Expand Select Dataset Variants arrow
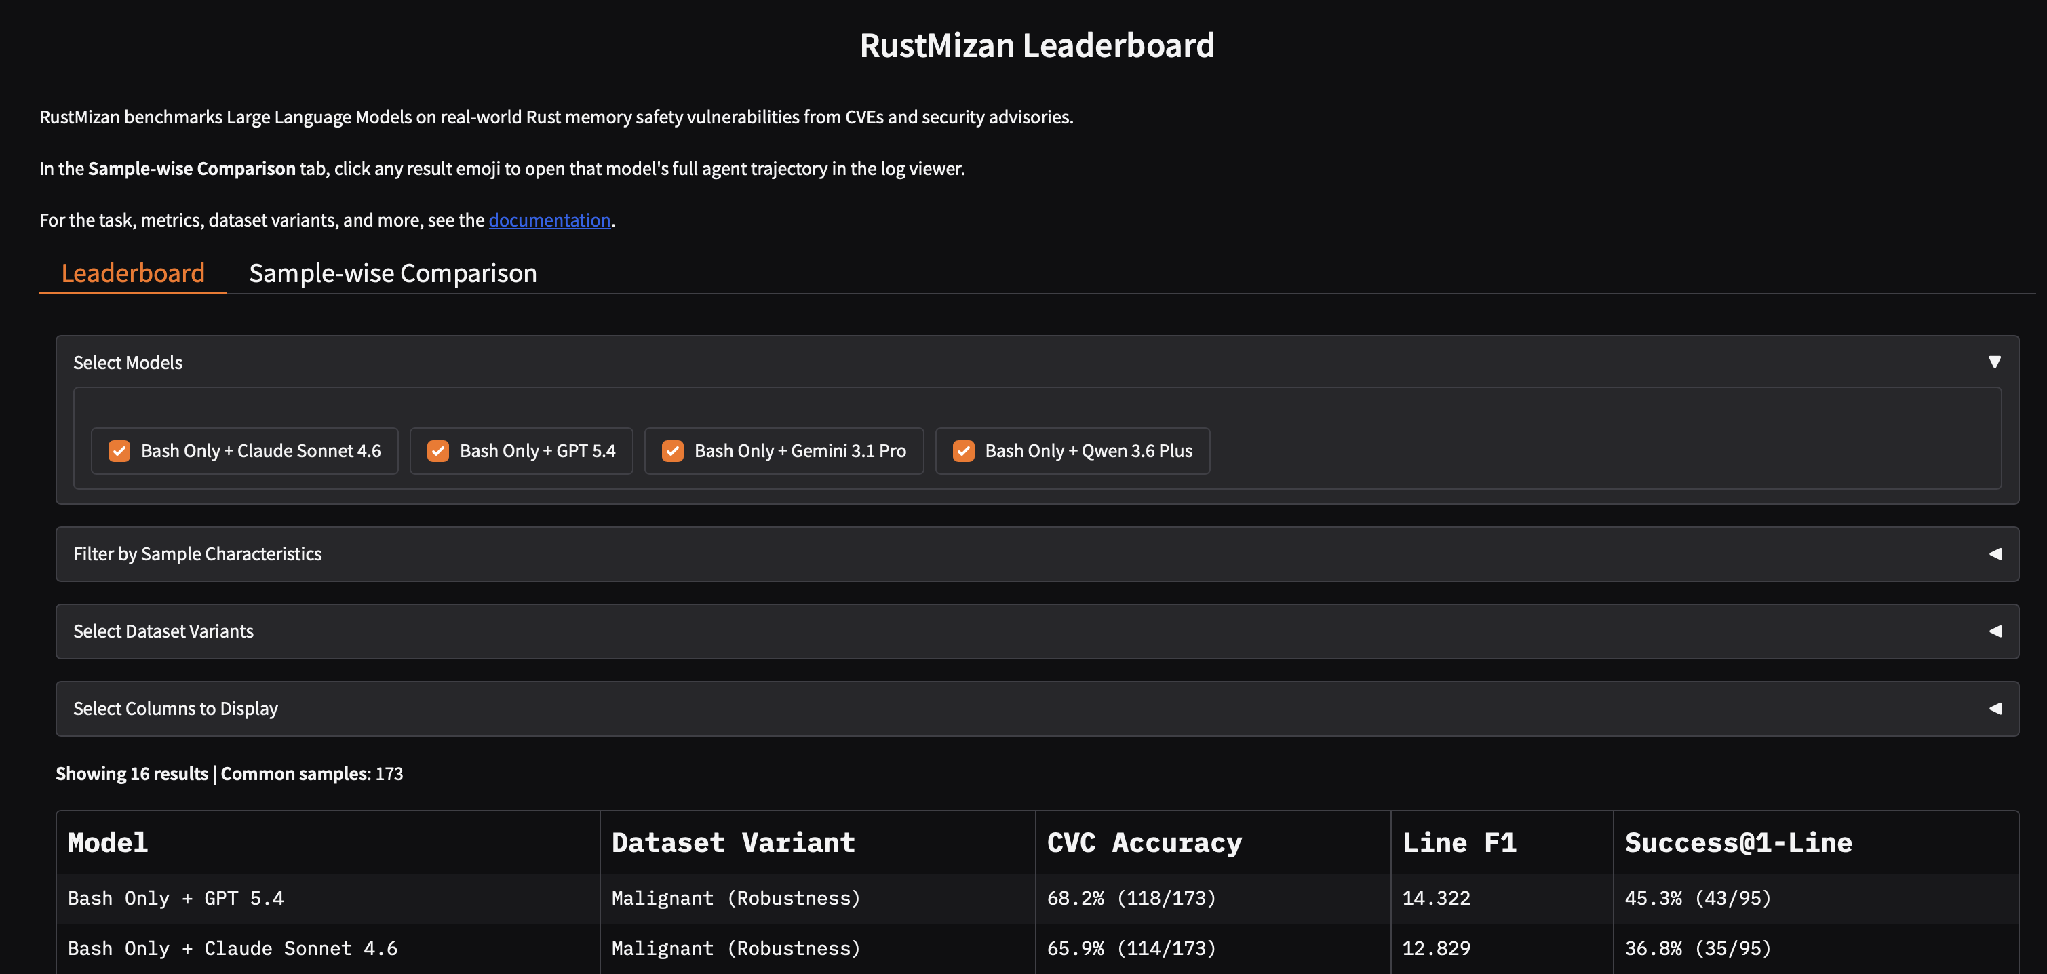The image size is (2047, 974). point(1995,631)
